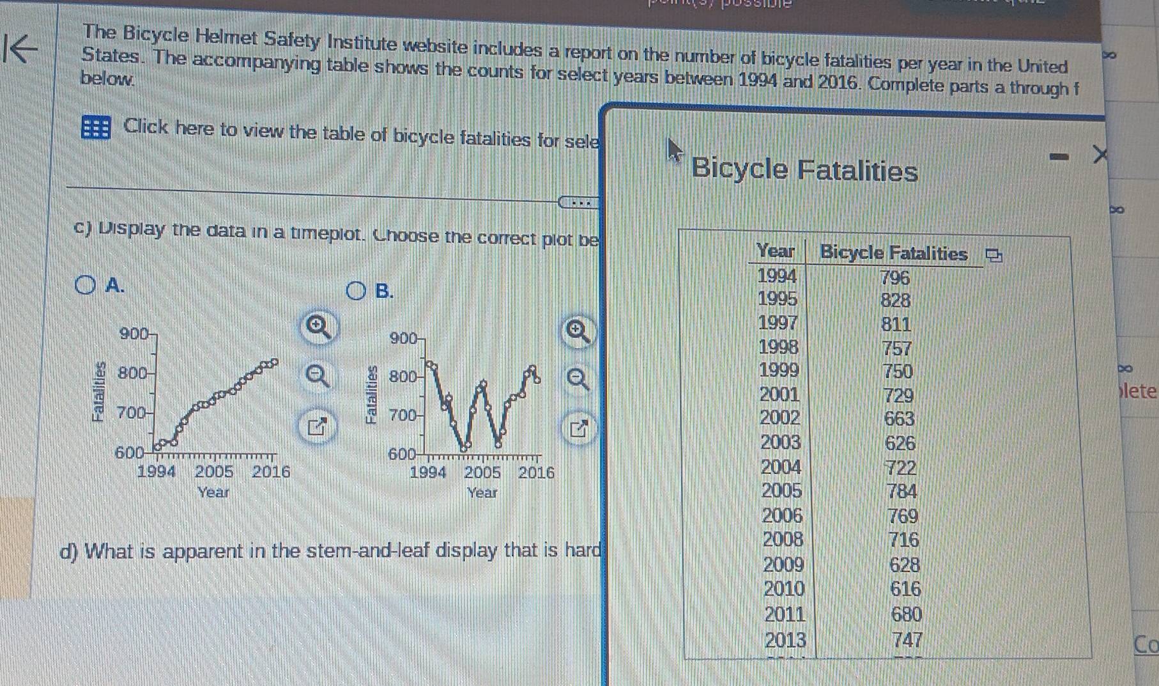Image resolution: width=1159 pixels, height=686 pixels.
Task: Click the Bicycle Fatalities popup title
Action: (x=804, y=170)
